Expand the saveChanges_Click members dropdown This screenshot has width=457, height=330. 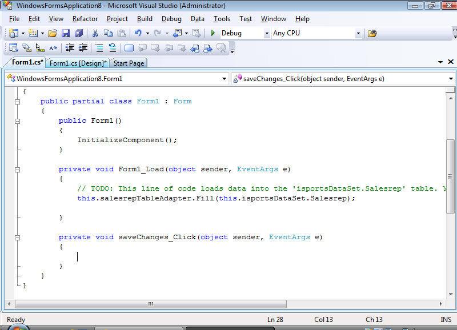point(451,79)
